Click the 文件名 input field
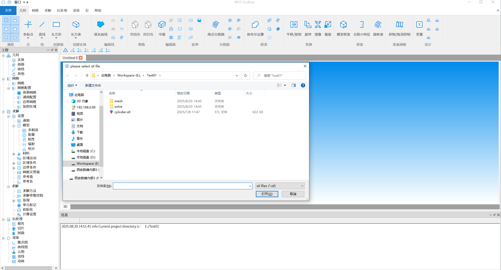Image resolution: width=501 pixels, height=270 pixels. click(181, 186)
